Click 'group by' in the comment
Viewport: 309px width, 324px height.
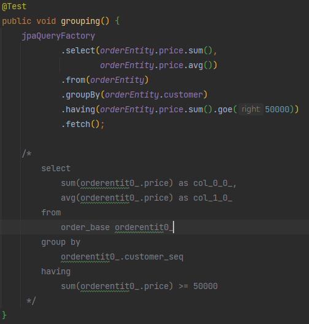pyautogui.click(x=61, y=242)
